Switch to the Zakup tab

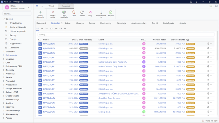68,23
